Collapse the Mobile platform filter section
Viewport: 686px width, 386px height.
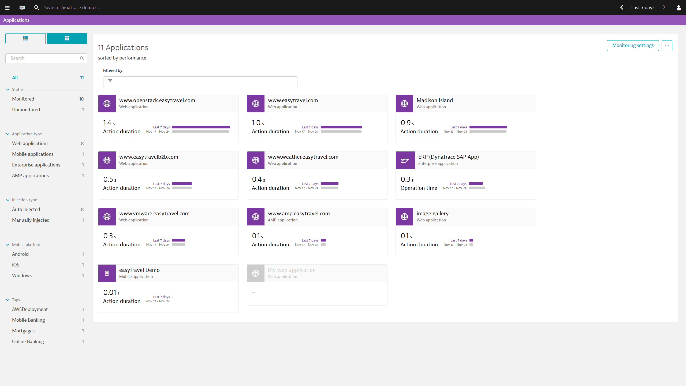(x=8, y=245)
